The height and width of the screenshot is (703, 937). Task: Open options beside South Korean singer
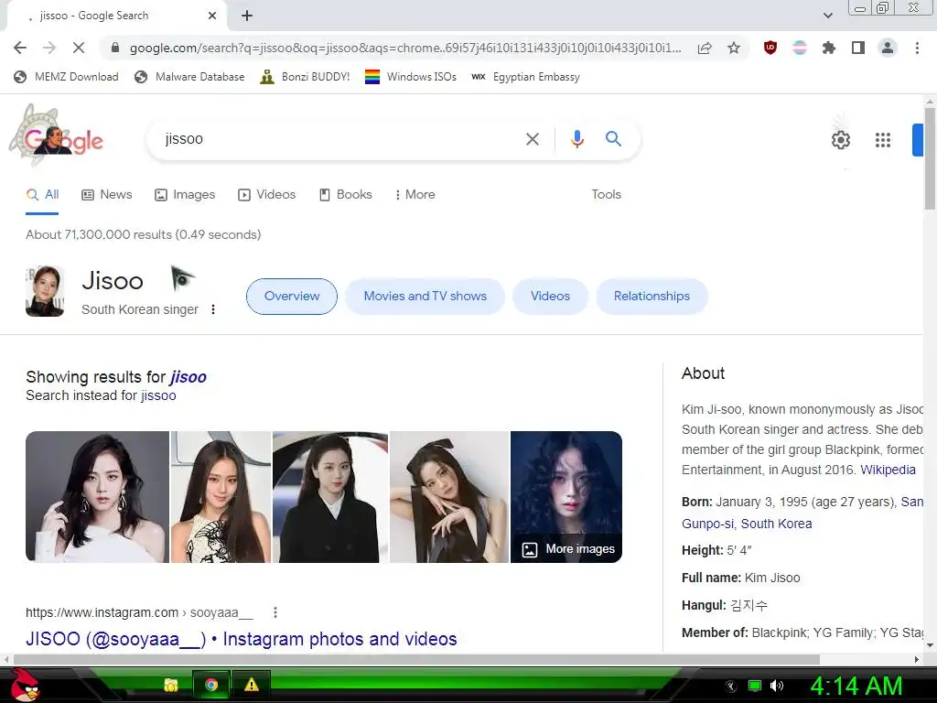(x=212, y=309)
